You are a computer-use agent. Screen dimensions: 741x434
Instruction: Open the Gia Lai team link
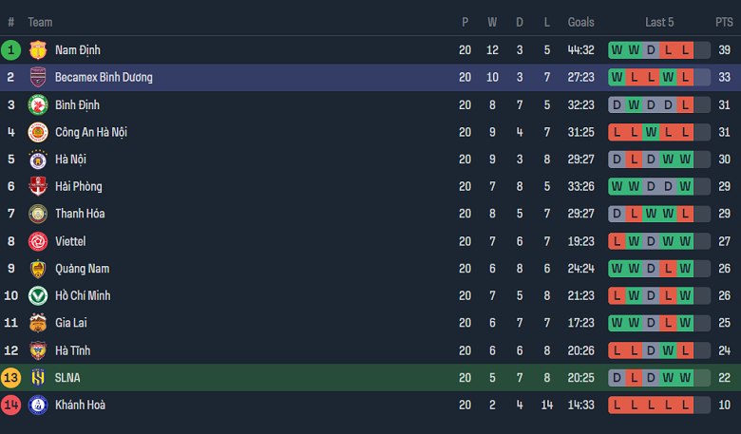[70, 323]
